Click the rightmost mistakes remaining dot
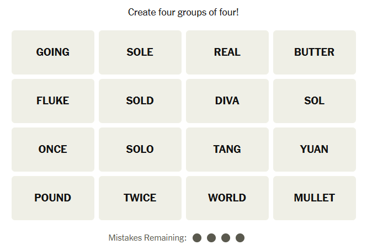 click(240, 238)
